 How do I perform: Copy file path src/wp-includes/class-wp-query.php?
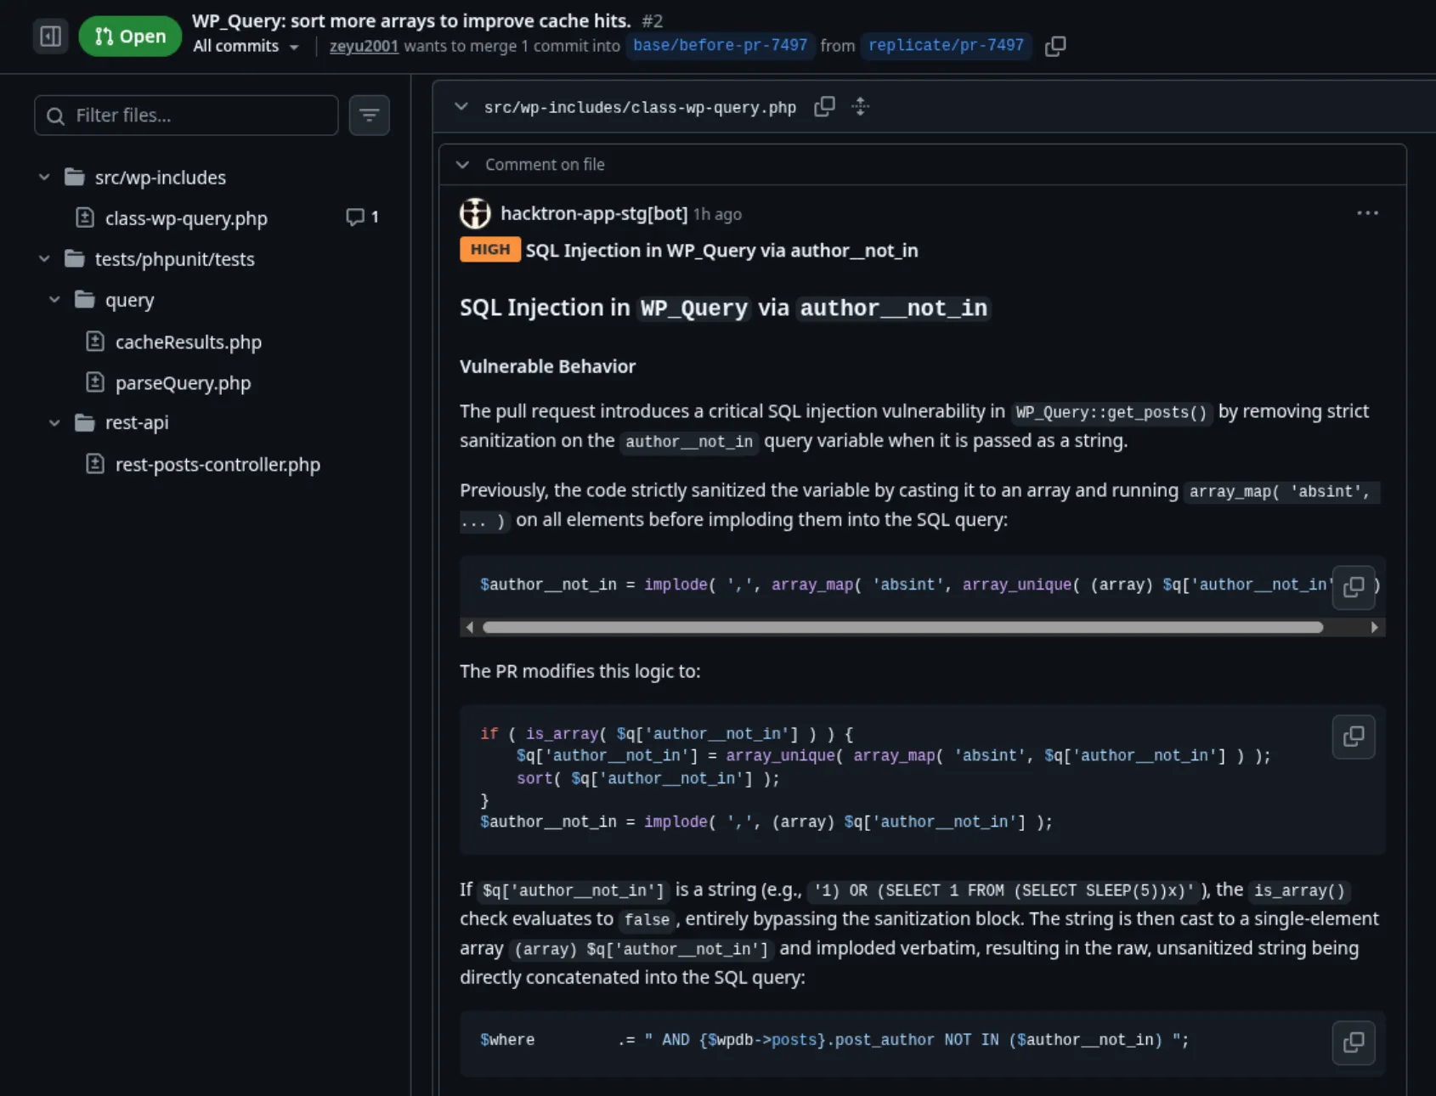pyautogui.click(x=824, y=107)
